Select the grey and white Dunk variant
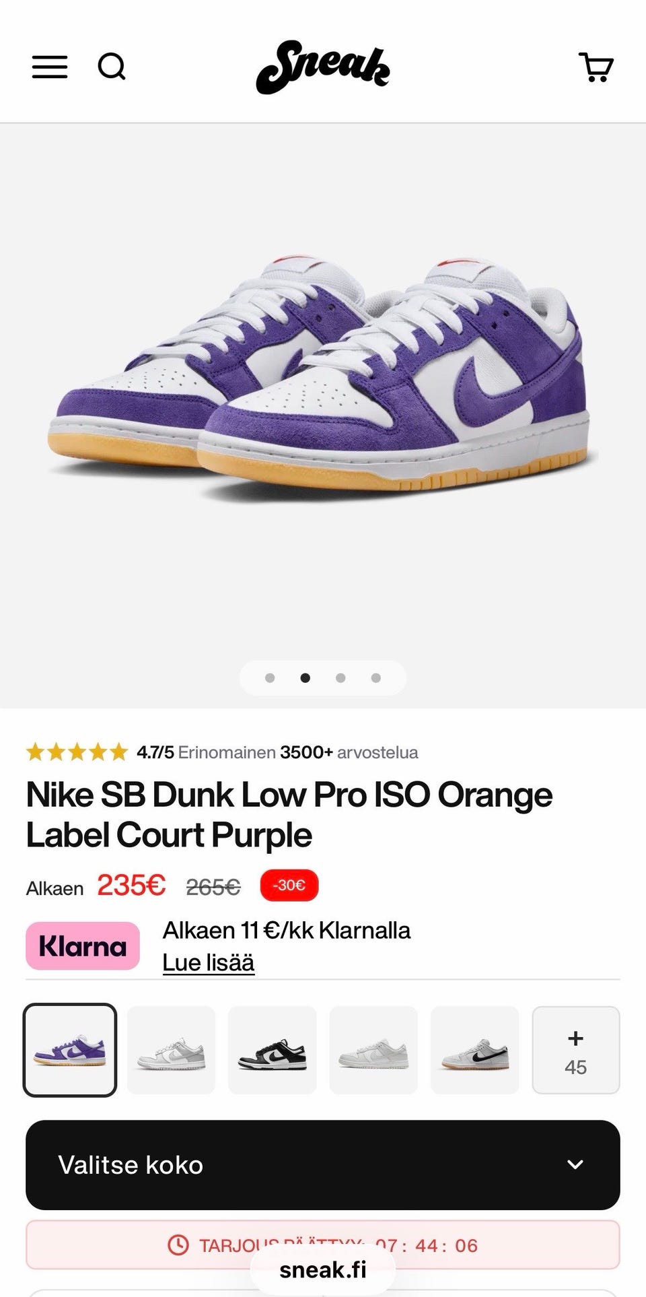 [171, 1050]
